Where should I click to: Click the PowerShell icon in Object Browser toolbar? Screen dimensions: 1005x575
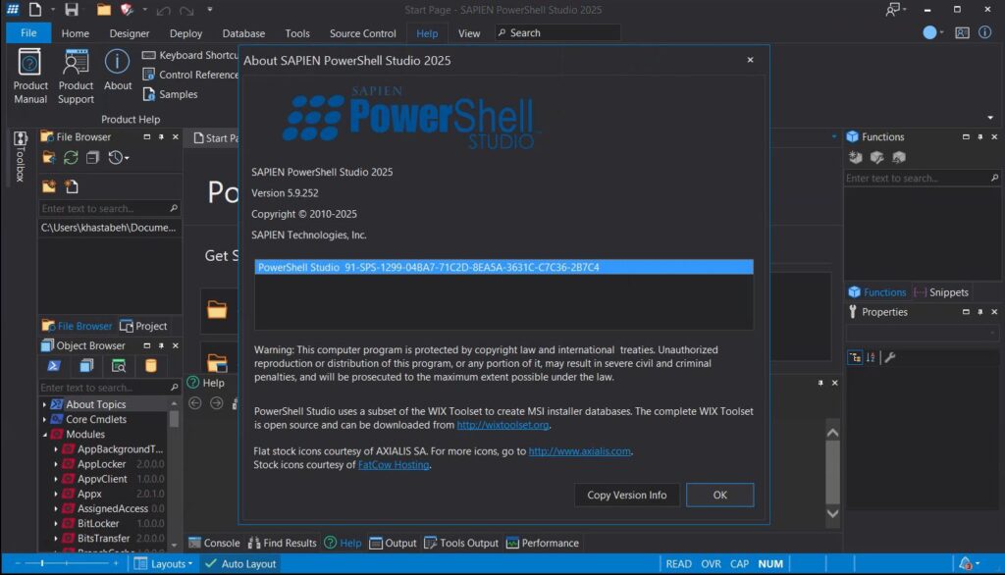pyautogui.click(x=54, y=366)
